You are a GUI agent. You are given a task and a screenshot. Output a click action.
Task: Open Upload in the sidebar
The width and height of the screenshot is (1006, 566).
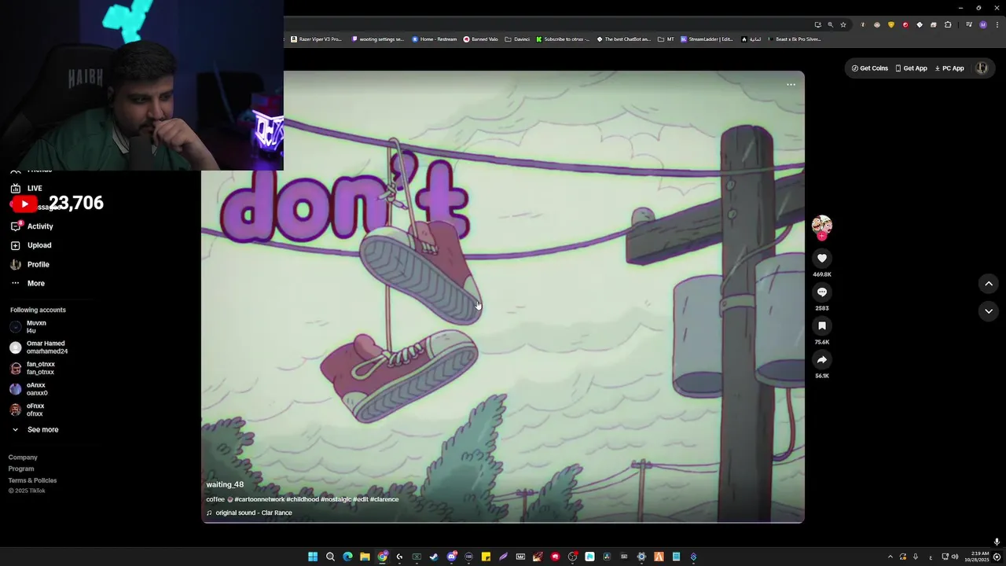click(31, 245)
